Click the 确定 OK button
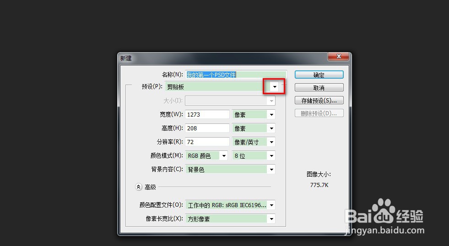449x246 pixels. coord(319,75)
